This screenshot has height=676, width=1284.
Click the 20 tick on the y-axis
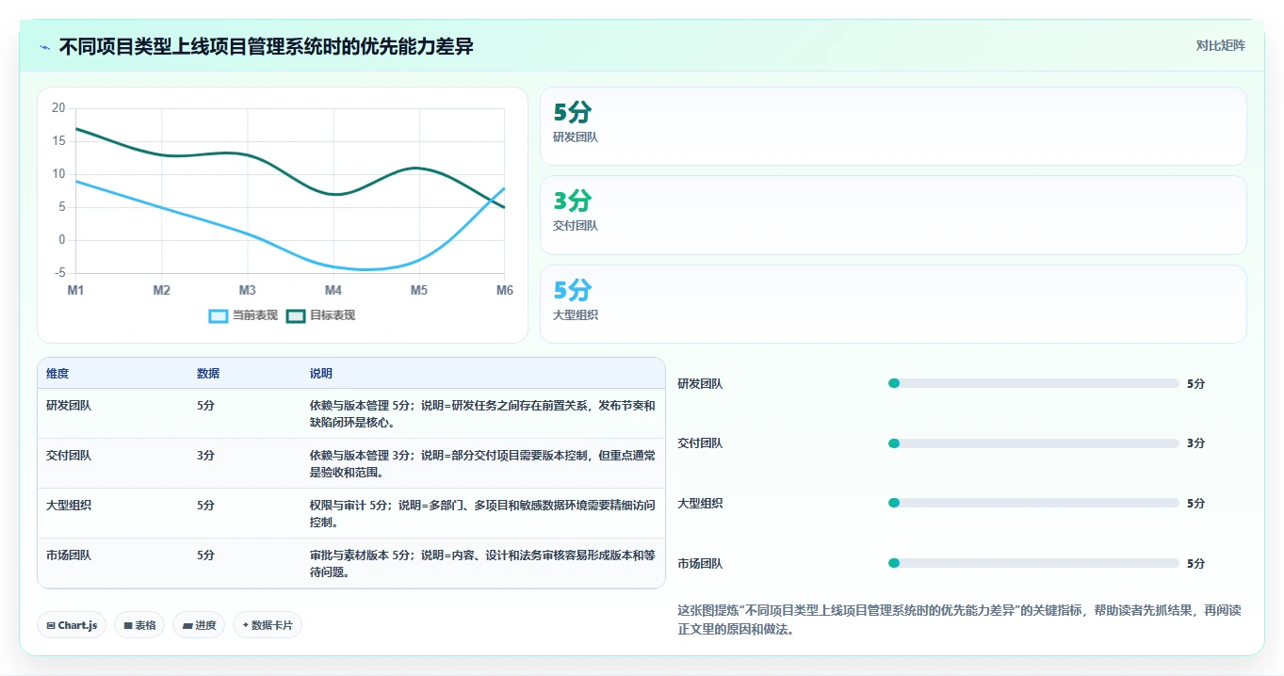click(x=58, y=108)
